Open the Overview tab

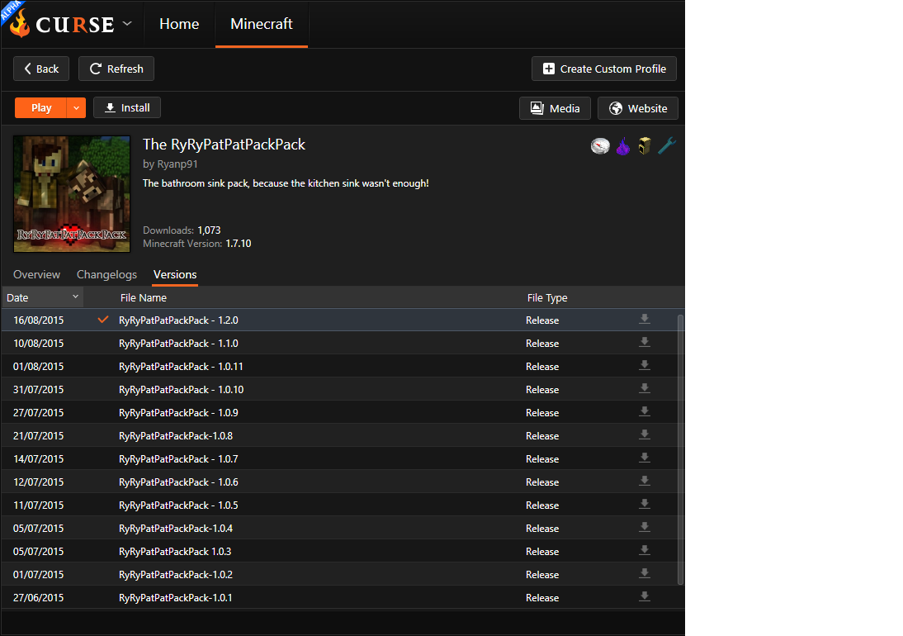pyautogui.click(x=36, y=275)
